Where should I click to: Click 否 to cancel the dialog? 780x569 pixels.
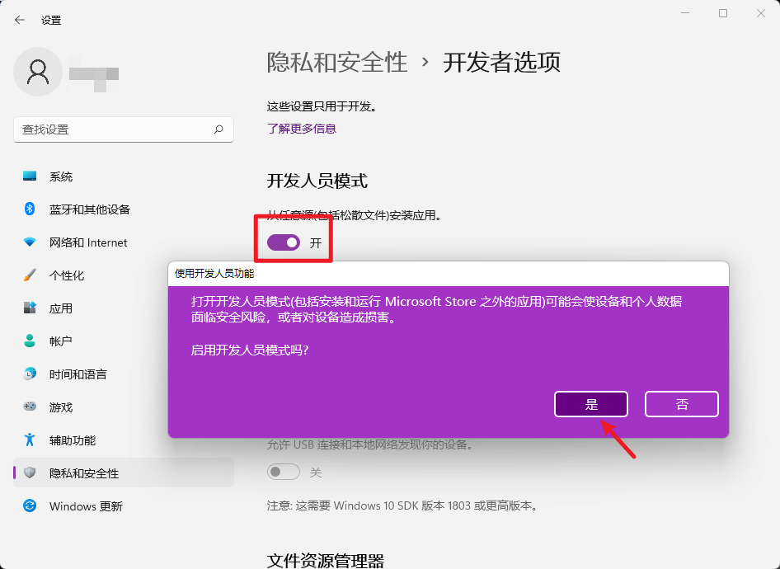(681, 404)
